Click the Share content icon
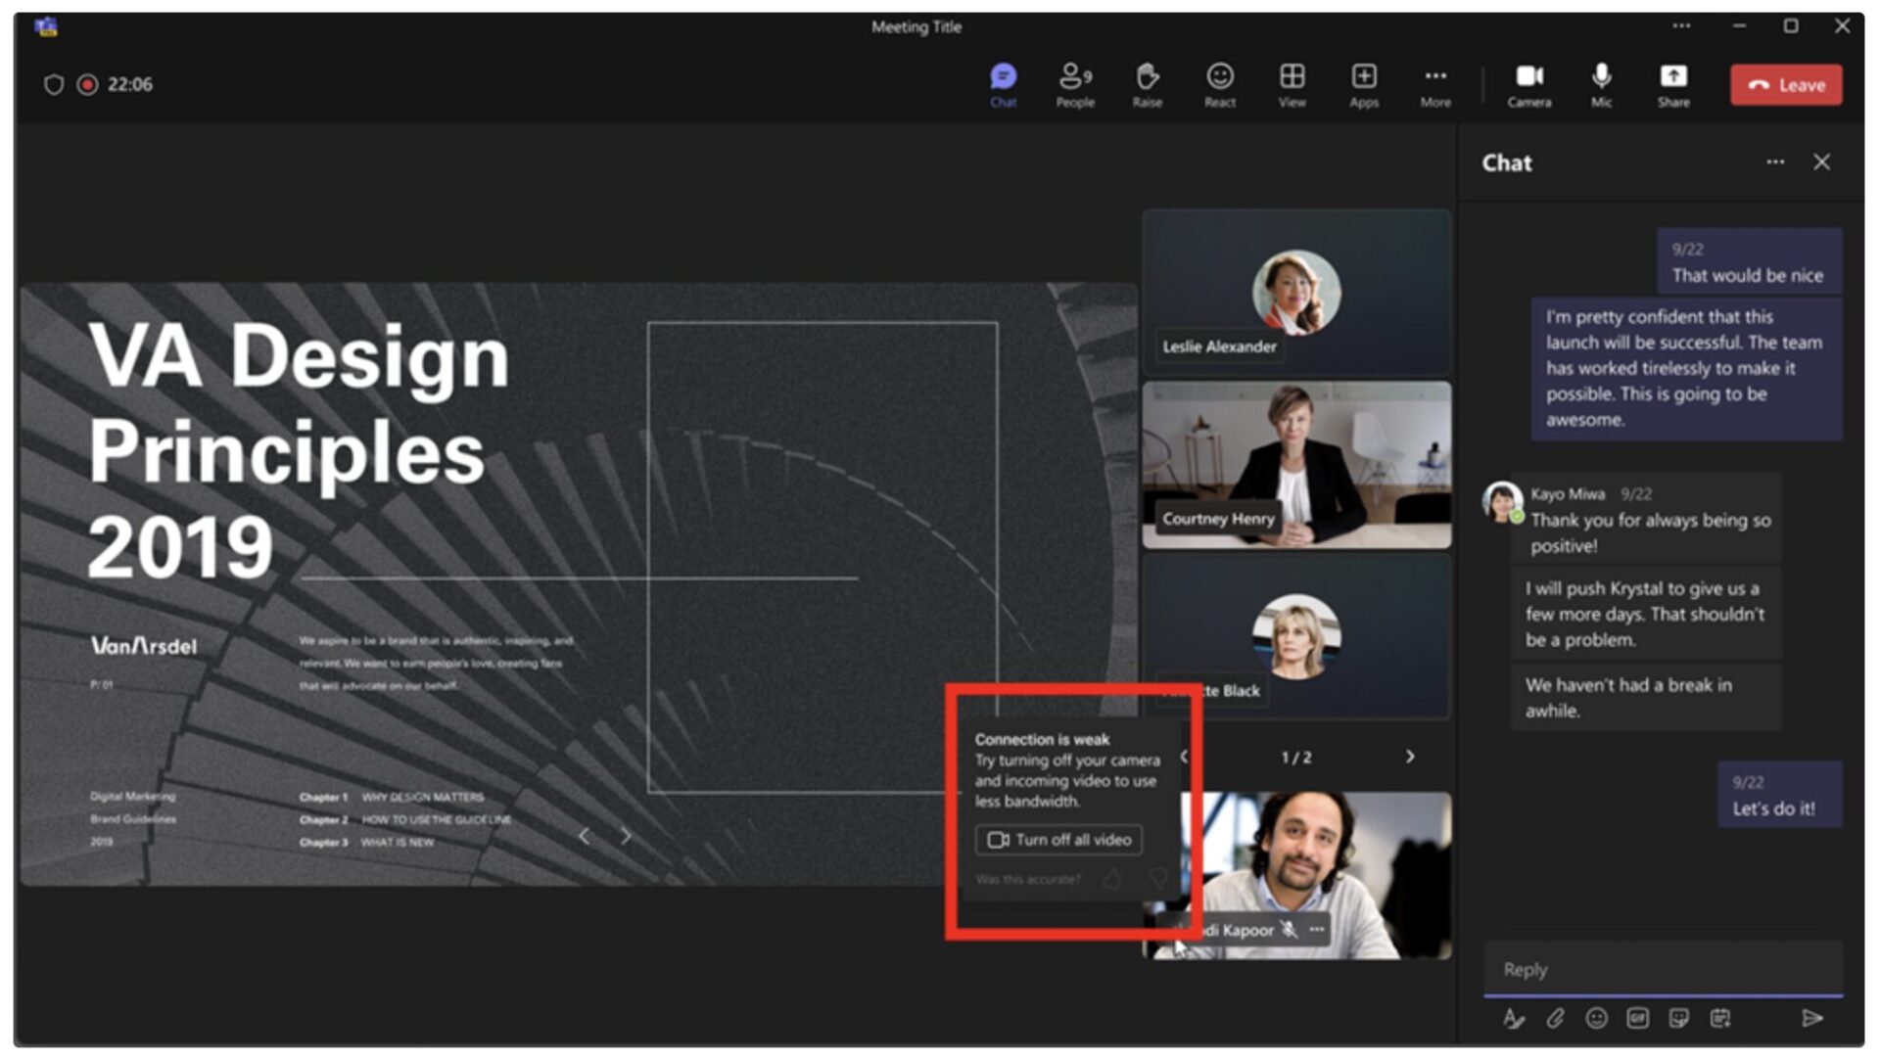 [x=1672, y=84]
